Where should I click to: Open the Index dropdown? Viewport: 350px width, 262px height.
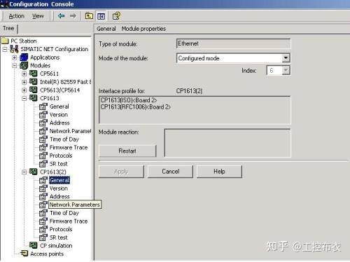(286, 70)
